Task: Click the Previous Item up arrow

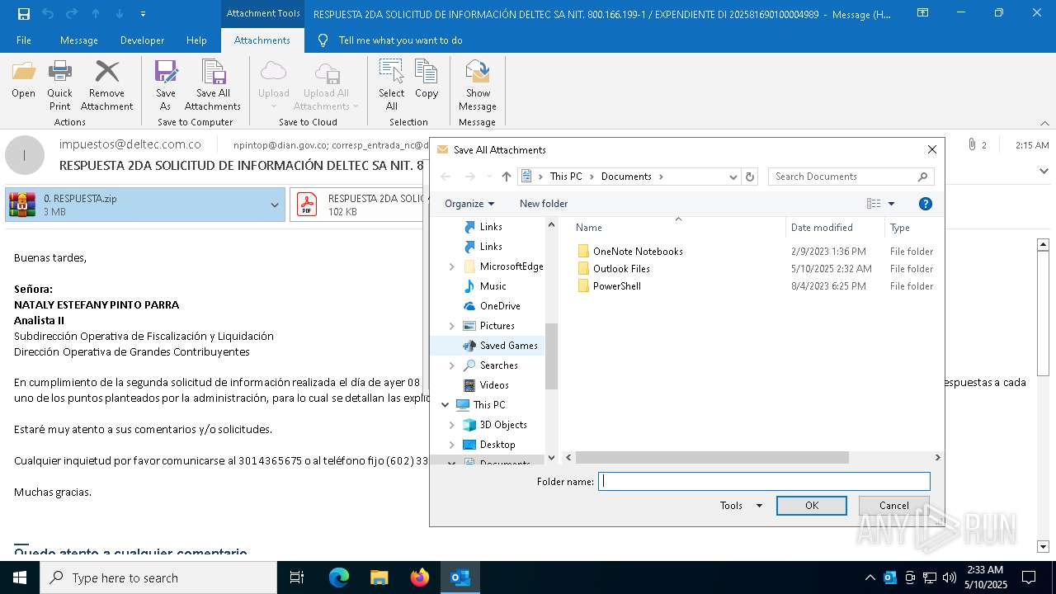Action: point(96,13)
